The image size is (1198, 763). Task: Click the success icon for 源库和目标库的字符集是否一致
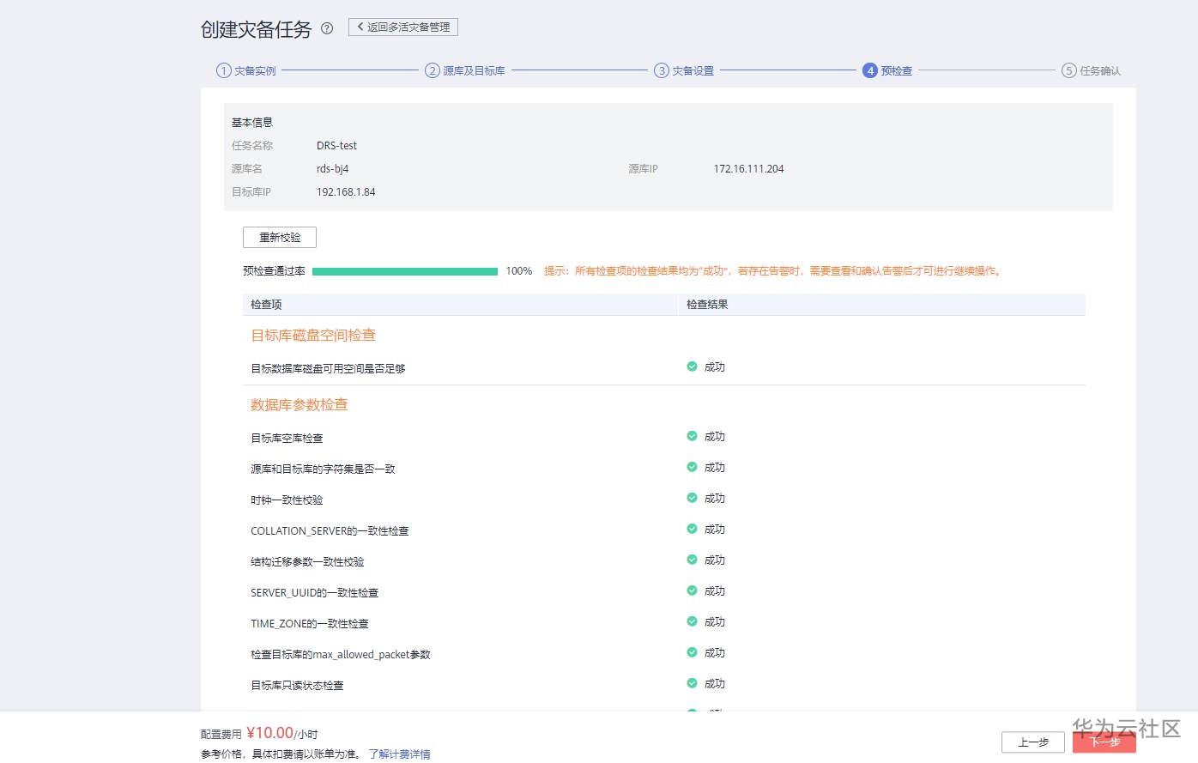coord(692,467)
